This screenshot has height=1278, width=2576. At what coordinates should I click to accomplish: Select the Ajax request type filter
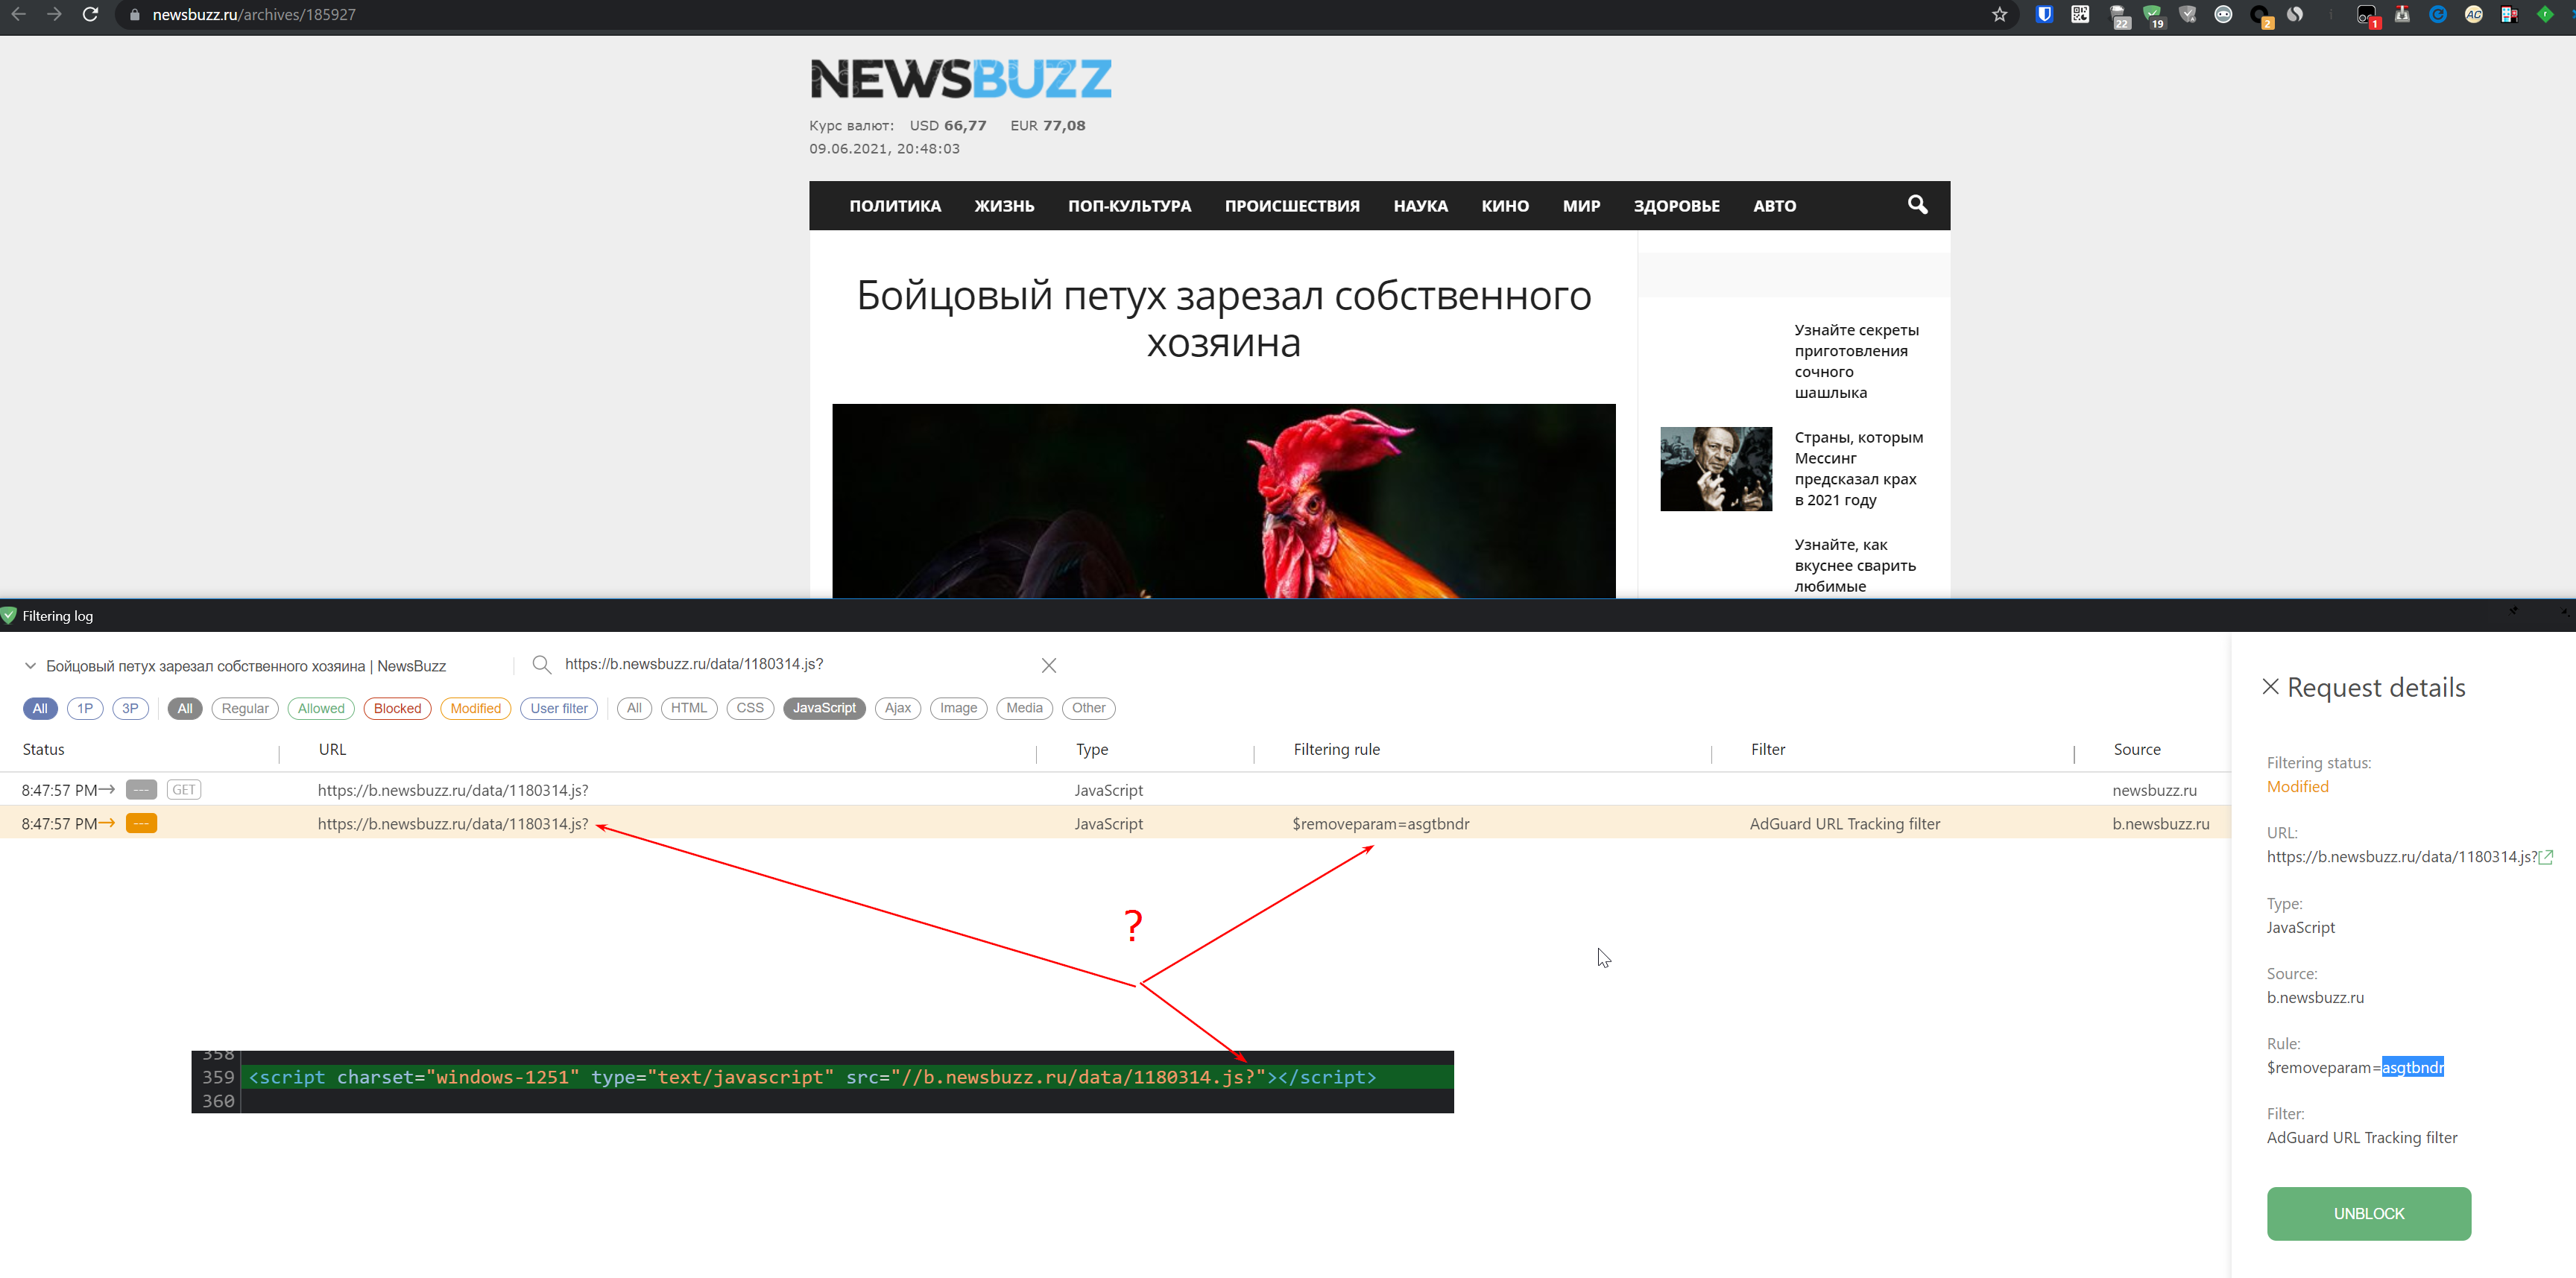point(897,708)
